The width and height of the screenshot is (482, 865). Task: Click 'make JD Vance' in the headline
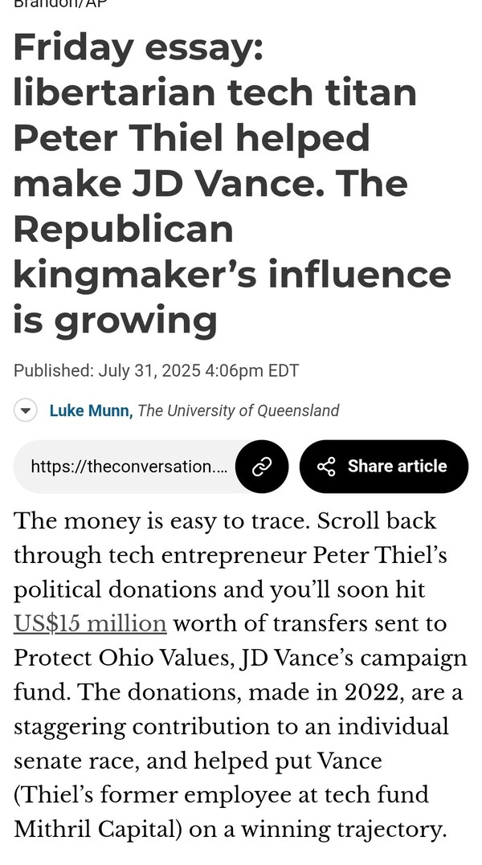pyautogui.click(x=171, y=184)
